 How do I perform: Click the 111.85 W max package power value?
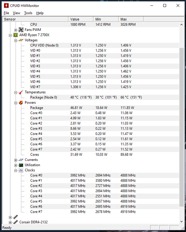tap(127, 108)
